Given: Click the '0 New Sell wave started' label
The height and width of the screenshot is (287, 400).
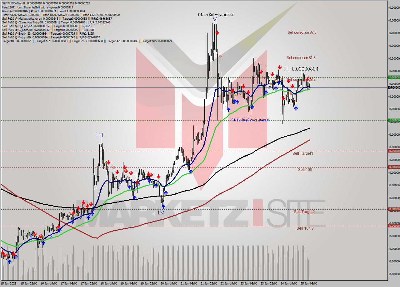Looking at the screenshot, I should [216, 15].
